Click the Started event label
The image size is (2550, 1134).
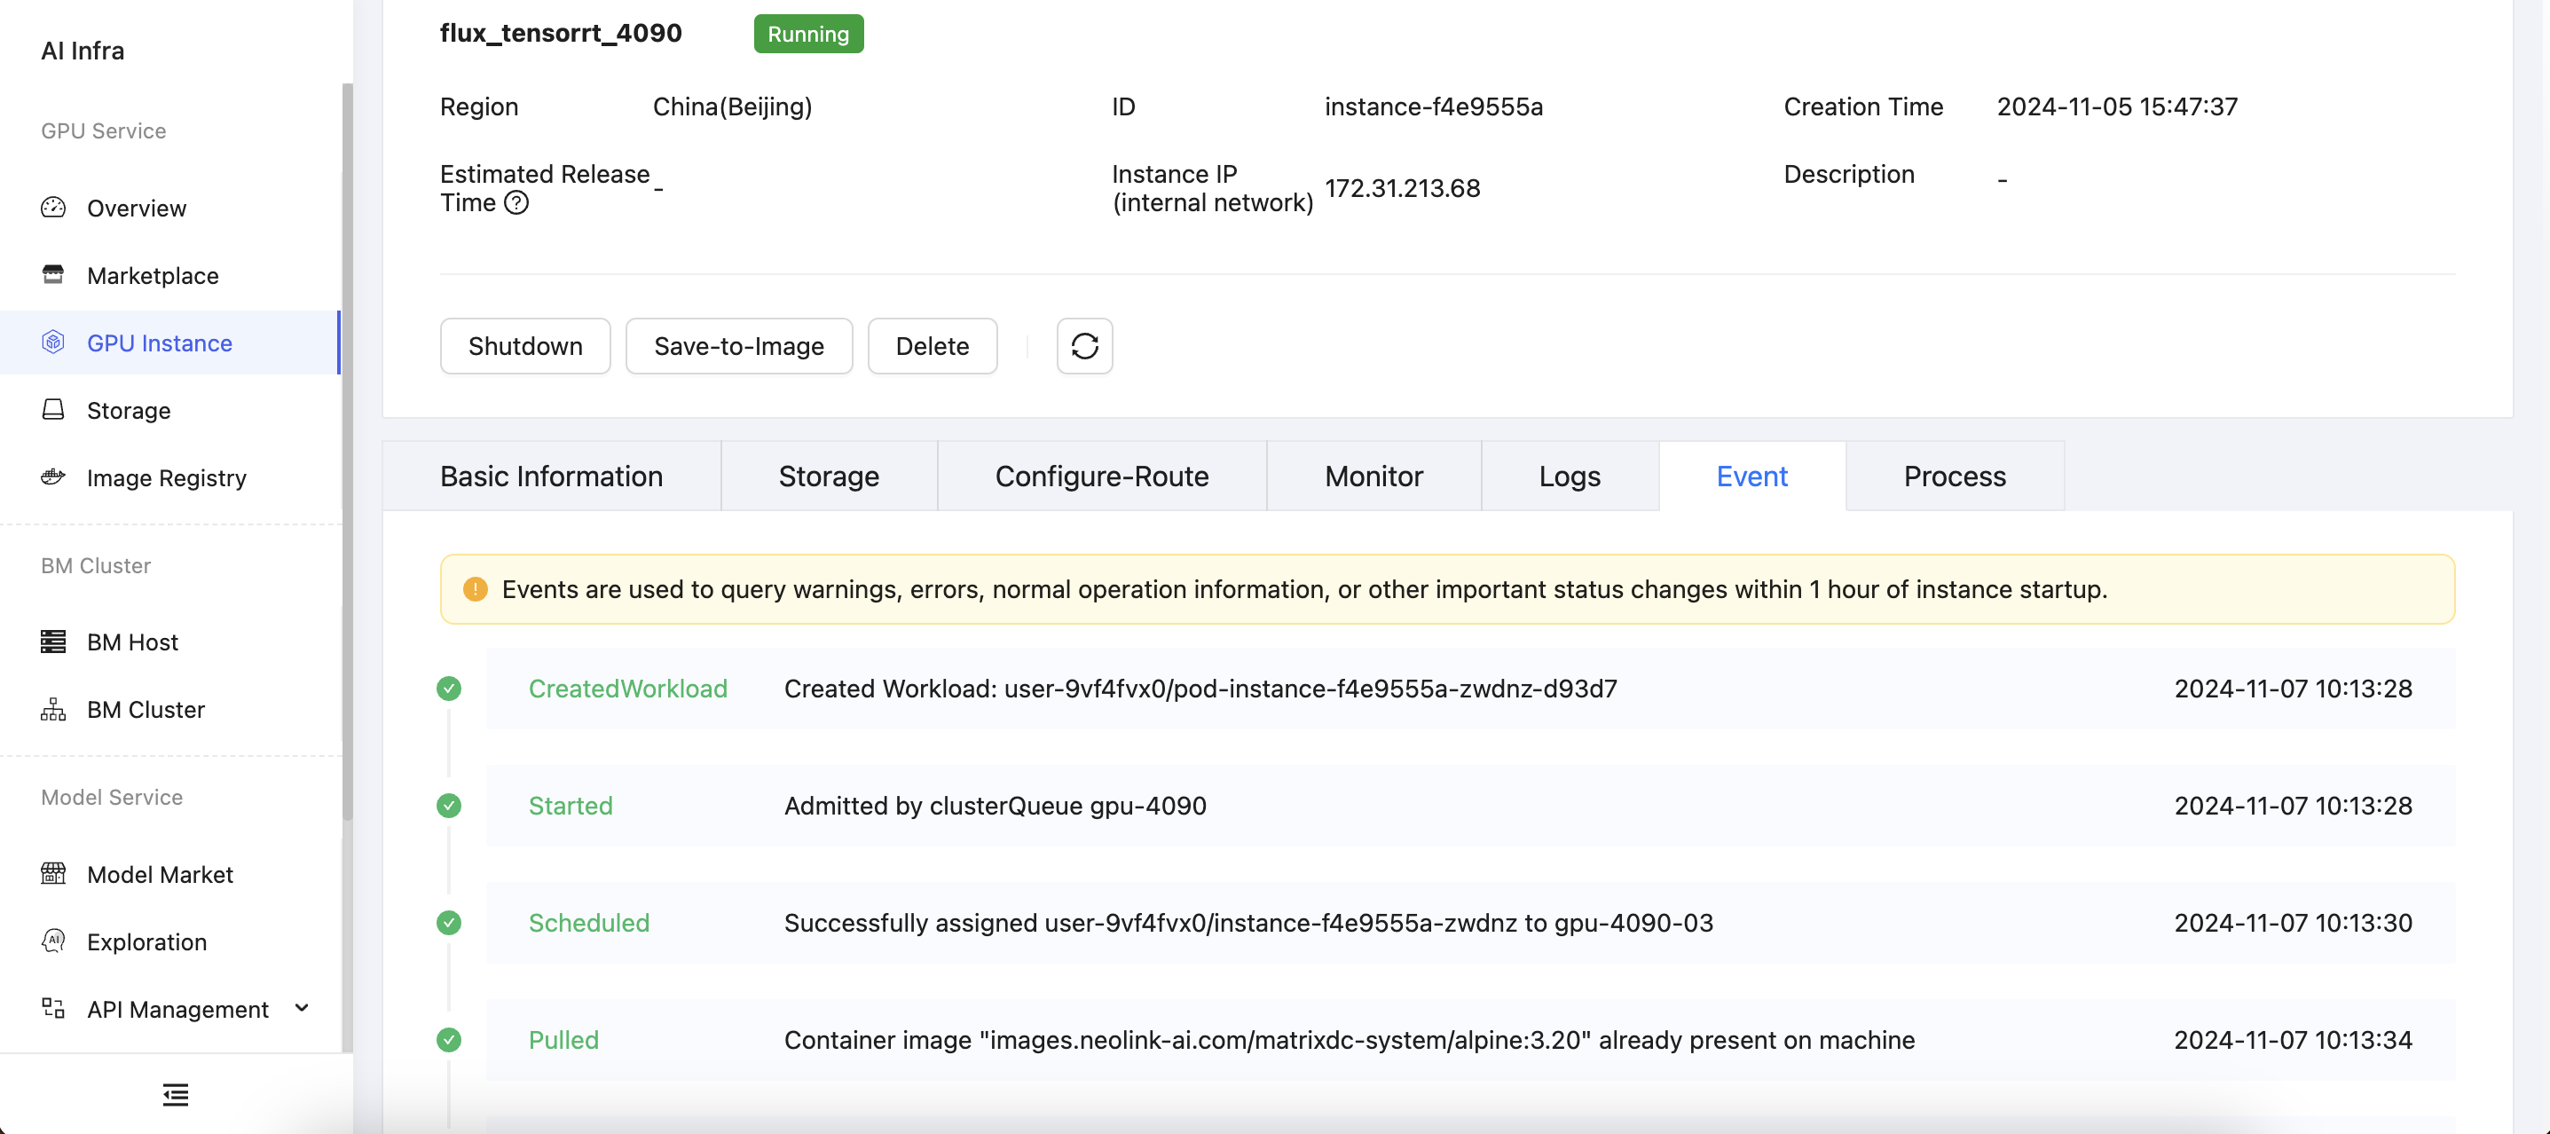coord(571,805)
